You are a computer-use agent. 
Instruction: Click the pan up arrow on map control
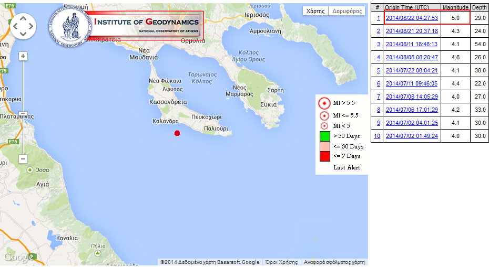(x=23, y=17)
